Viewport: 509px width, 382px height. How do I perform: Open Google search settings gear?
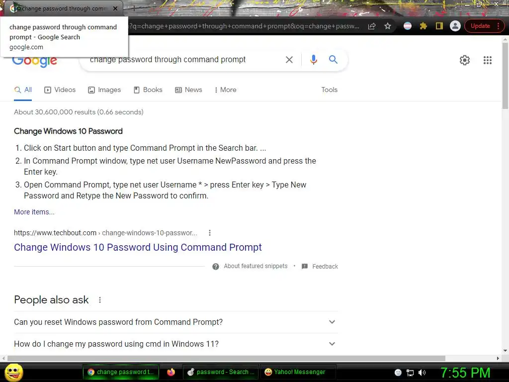(465, 60)
